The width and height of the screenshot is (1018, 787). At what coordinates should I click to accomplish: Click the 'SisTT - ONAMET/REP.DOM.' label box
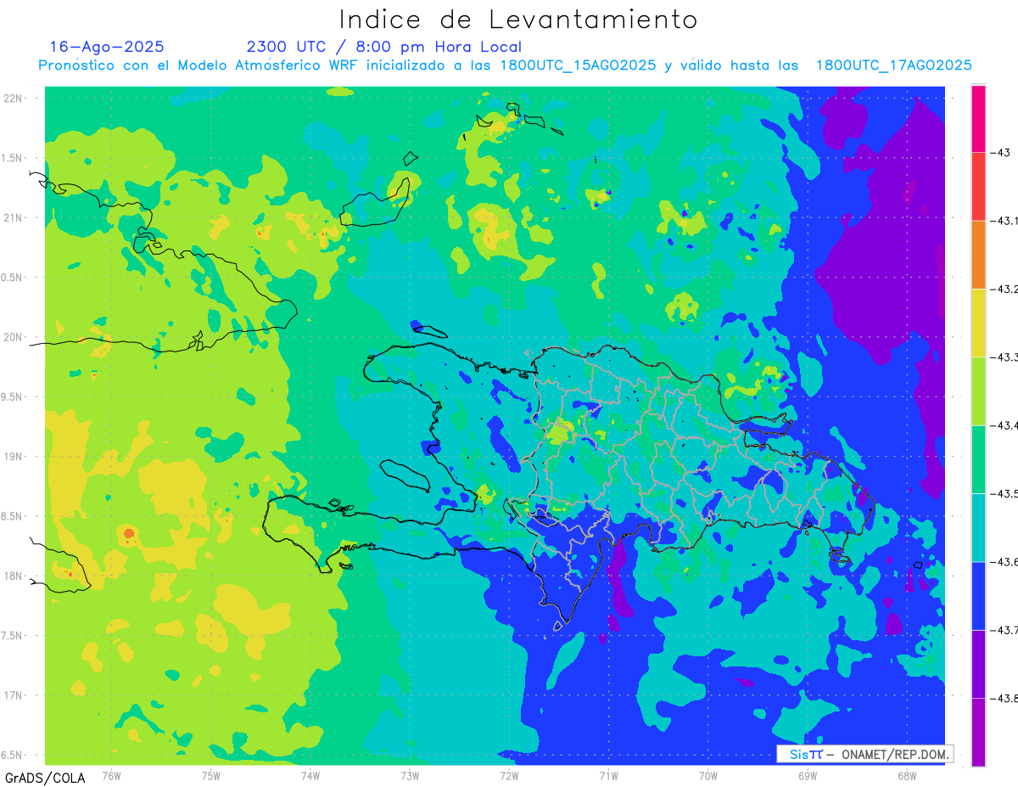click(864, 754)
